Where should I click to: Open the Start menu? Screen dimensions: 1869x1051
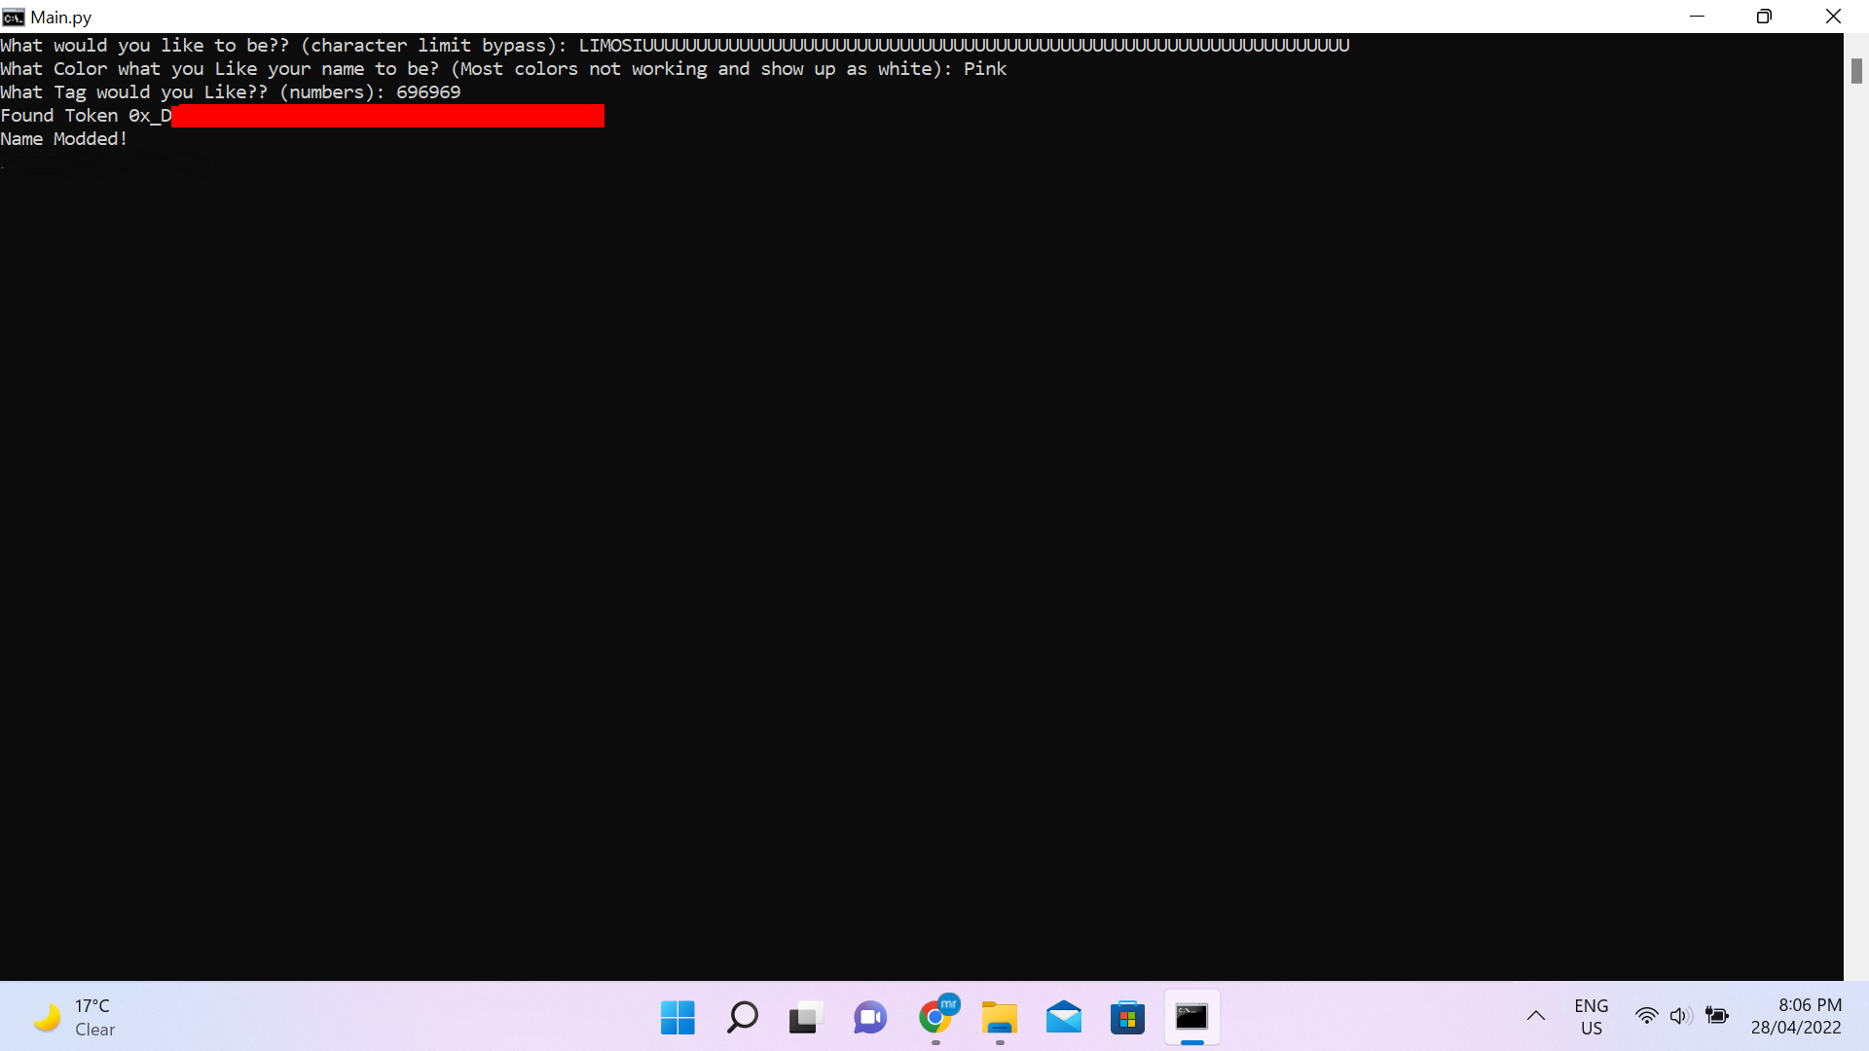tap(678, 1017)
